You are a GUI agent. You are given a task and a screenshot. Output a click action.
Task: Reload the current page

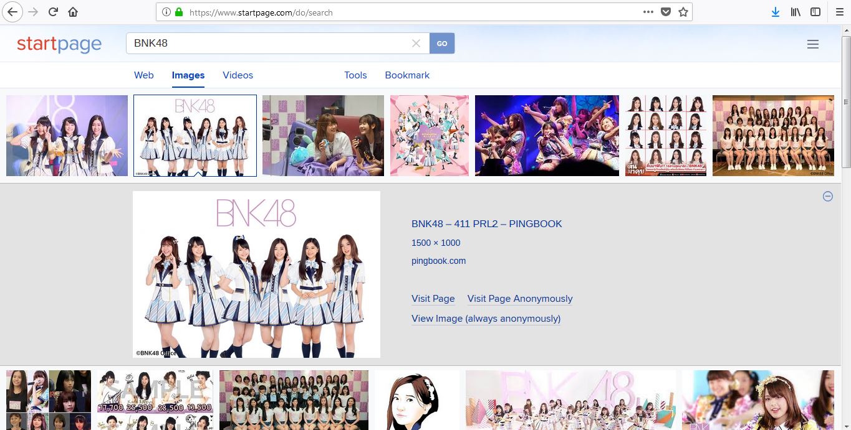(53, 11)
